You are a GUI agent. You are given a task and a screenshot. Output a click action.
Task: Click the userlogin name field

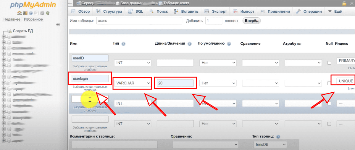coord(90,79)
